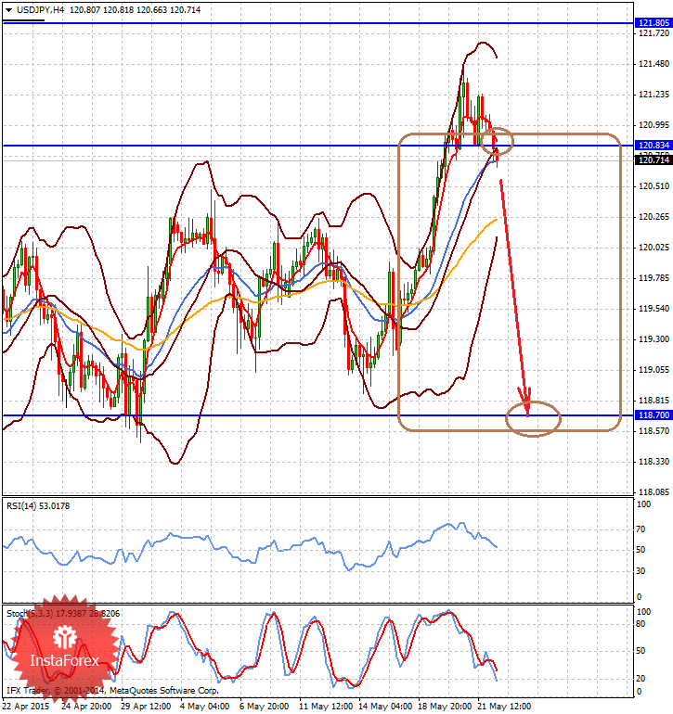This screenshot has height=714, width=673.
Task: Click the 118.330 price scale value
Action: point(654,462)
